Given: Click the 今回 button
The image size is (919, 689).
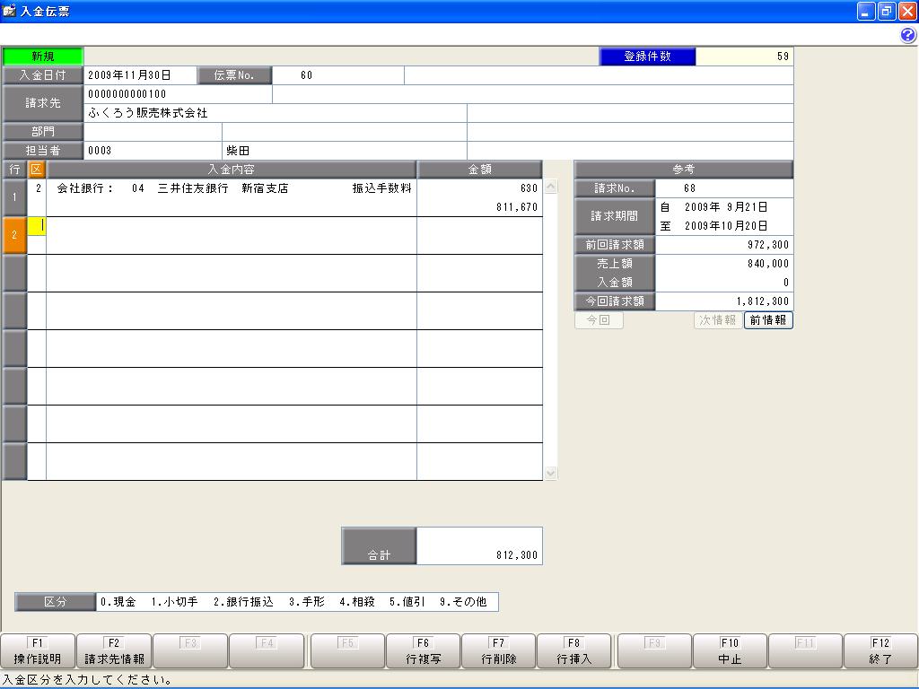Looking at the screenshot, I should (x=599, y=320).
